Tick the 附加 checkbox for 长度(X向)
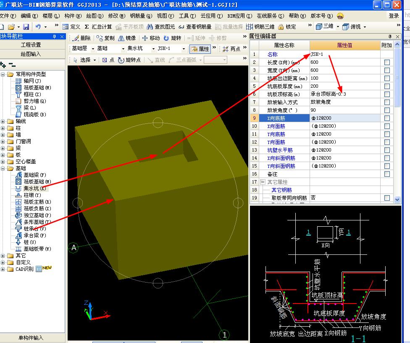Screen dimensions: 410x343 [387, 63]
